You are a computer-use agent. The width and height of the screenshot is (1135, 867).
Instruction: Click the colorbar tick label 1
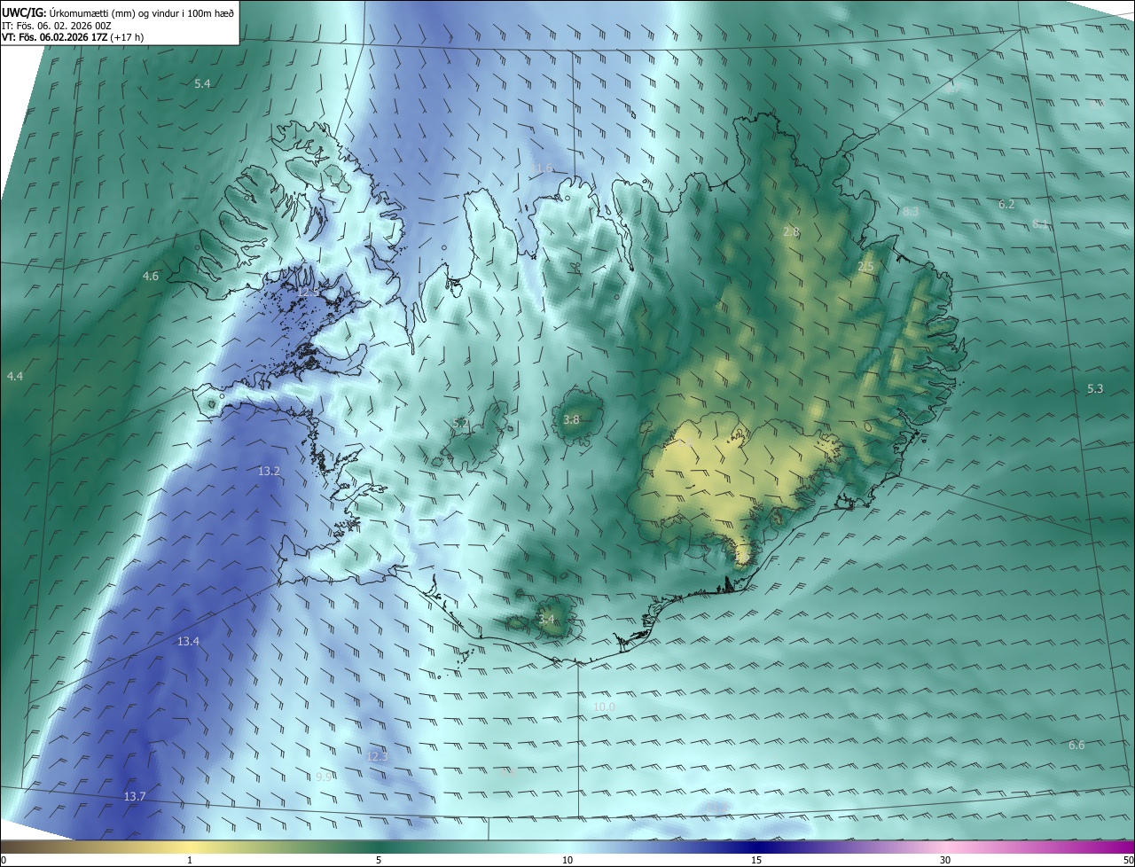(x=190, y=860)
